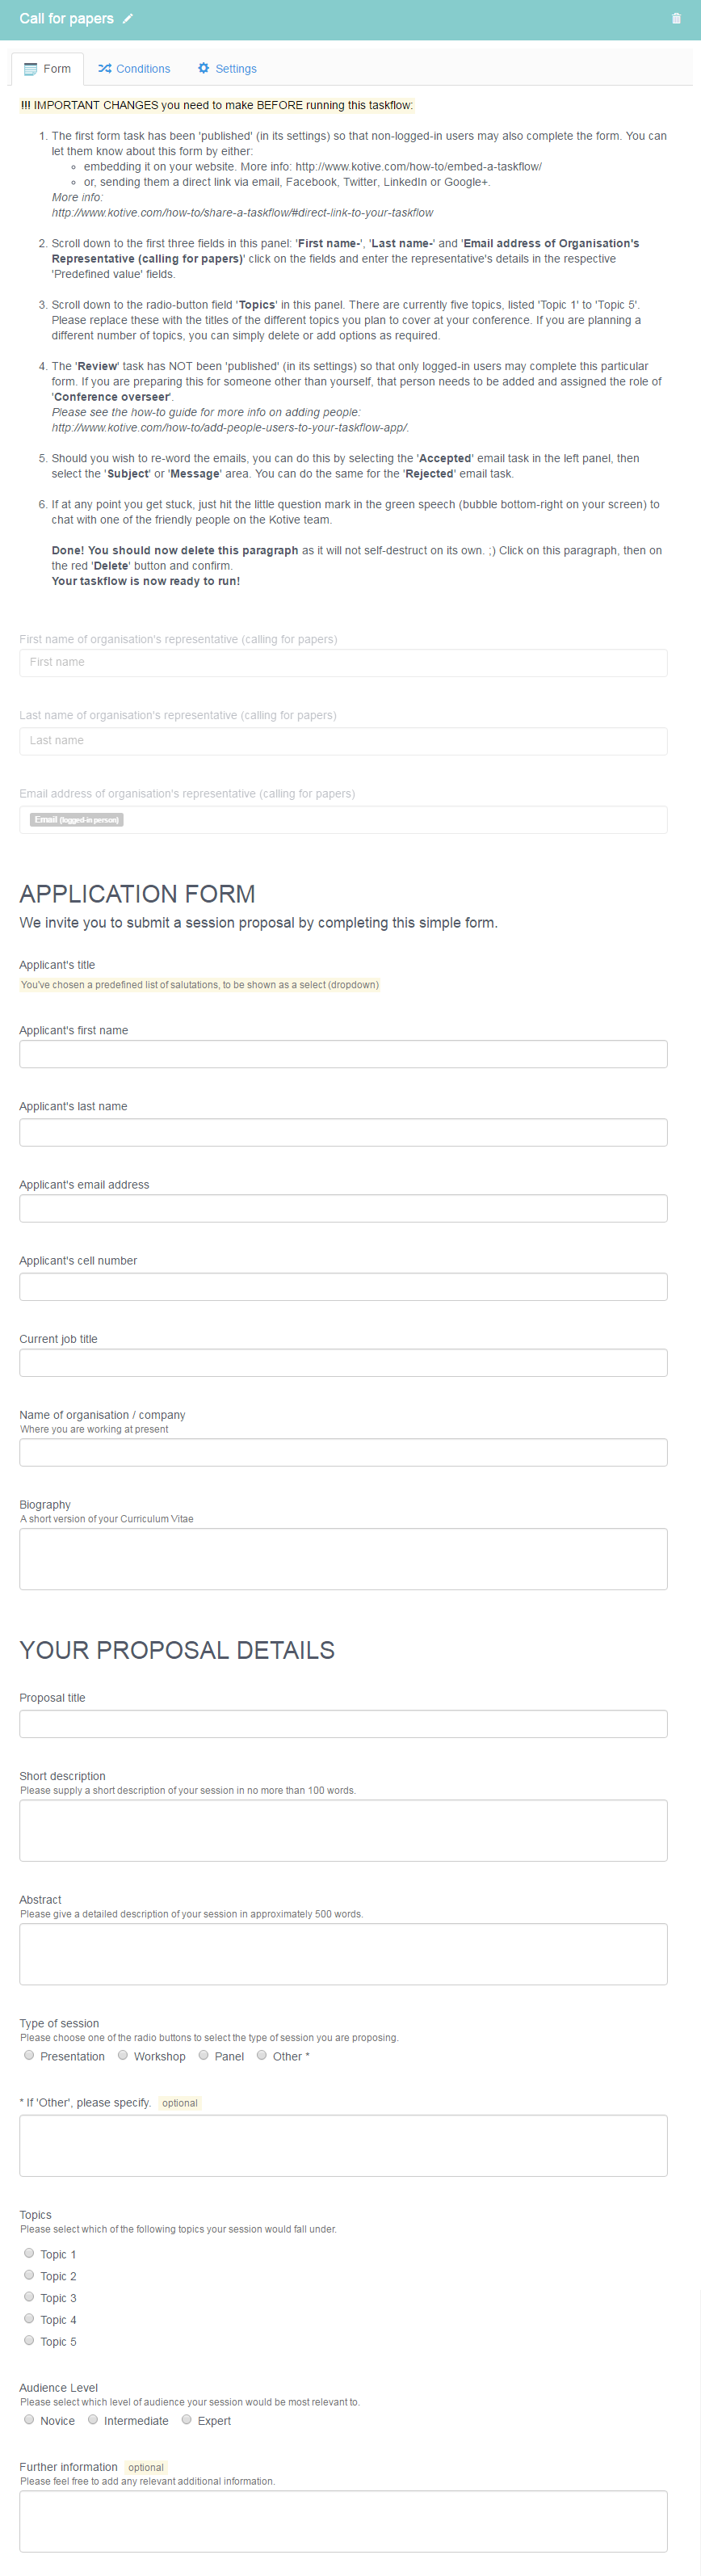Click the representative's Last name field
The image size is (701, 2576).
tap(343, 741)
